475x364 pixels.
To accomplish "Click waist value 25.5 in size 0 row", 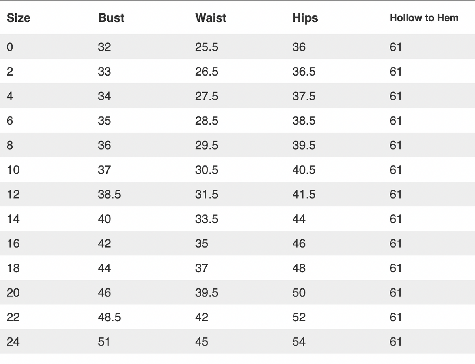I will (x=207, y=47).
